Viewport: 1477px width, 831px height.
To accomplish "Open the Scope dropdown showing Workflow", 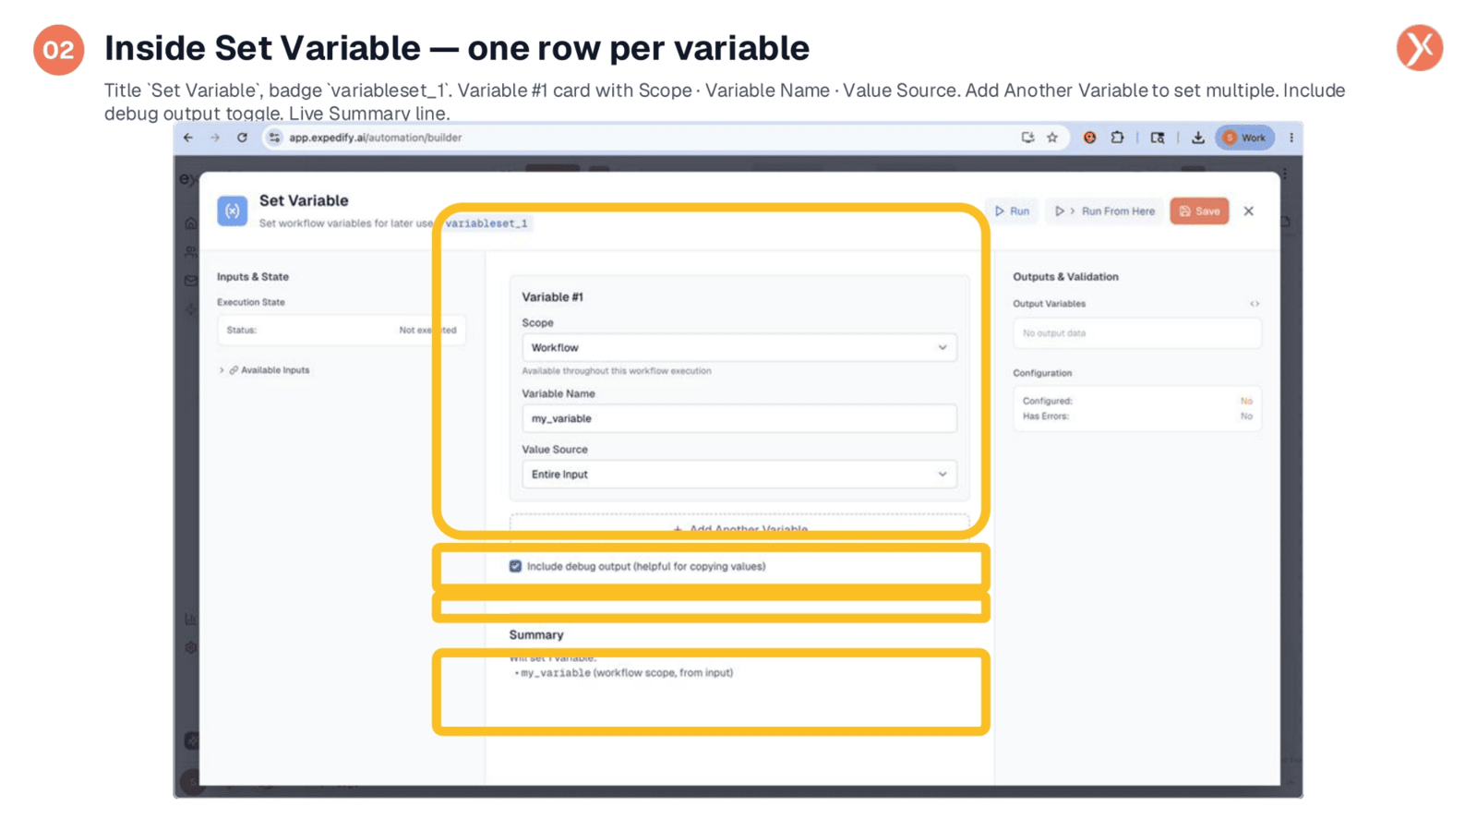I will click(x=738, y=347).
